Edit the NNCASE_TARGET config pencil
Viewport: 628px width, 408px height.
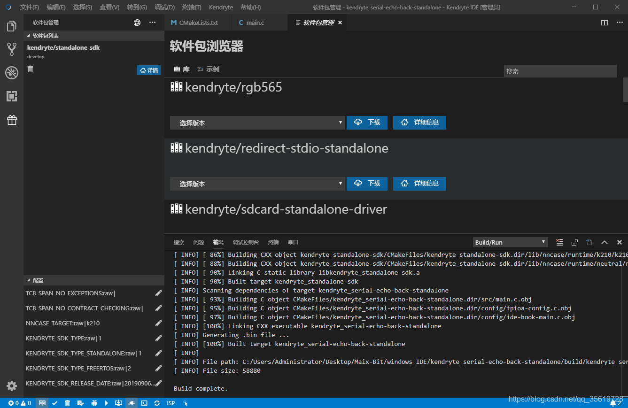coord(158,323)
